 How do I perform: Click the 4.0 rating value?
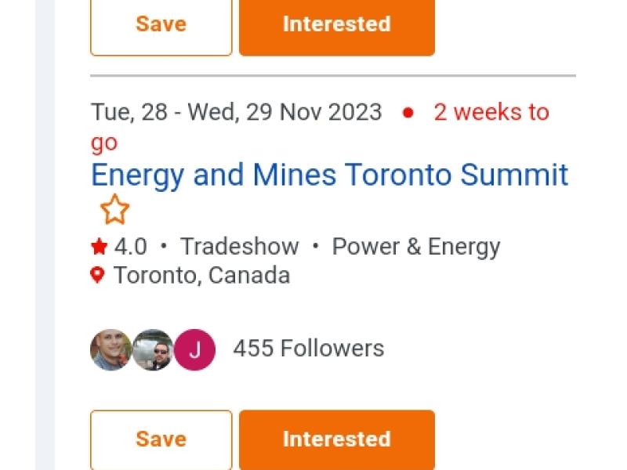(x=130, y=247)
